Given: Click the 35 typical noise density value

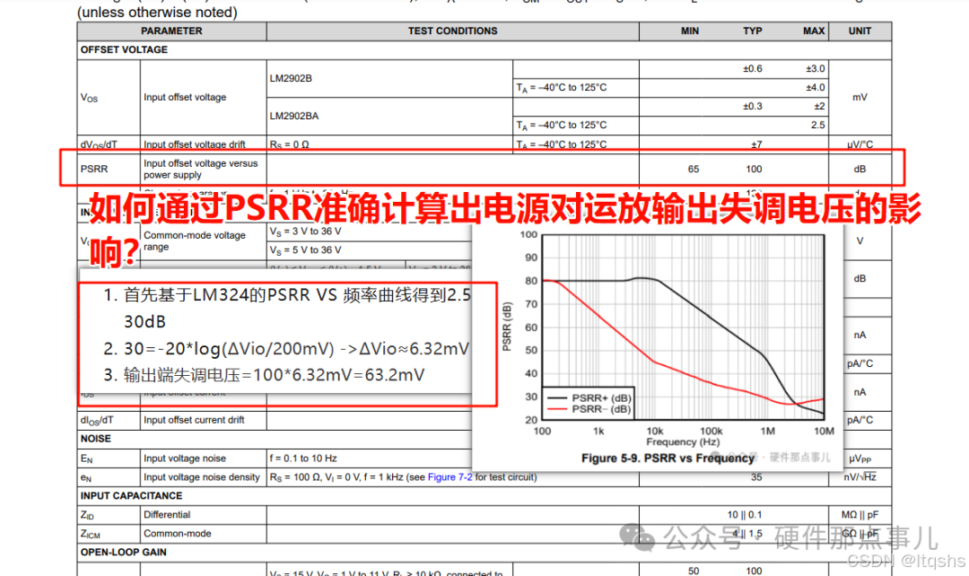Looking at the screenshot, I should pyautogui.click(x=756, y=477).
